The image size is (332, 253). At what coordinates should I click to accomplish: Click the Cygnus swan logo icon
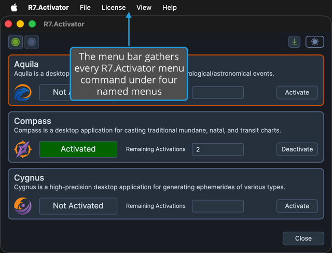[x=23, y=206]
